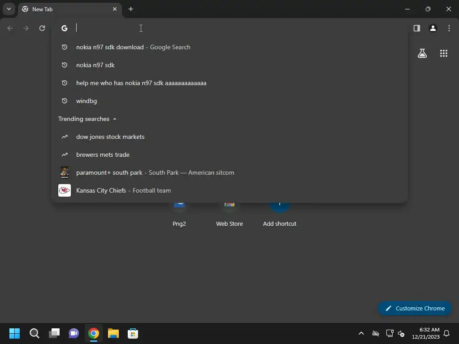Click the muted volume tray icon

[401, 333]
